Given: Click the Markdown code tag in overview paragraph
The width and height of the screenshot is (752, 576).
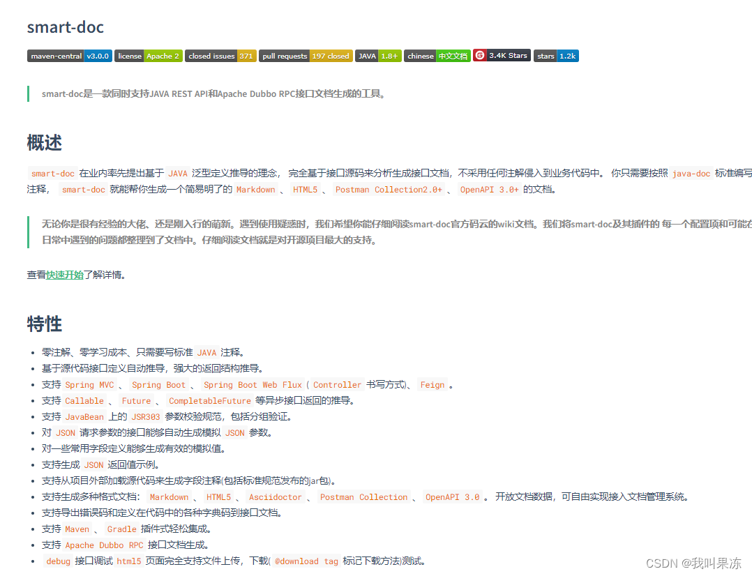Looking at the screenshot, I should [x=255, y=190].
